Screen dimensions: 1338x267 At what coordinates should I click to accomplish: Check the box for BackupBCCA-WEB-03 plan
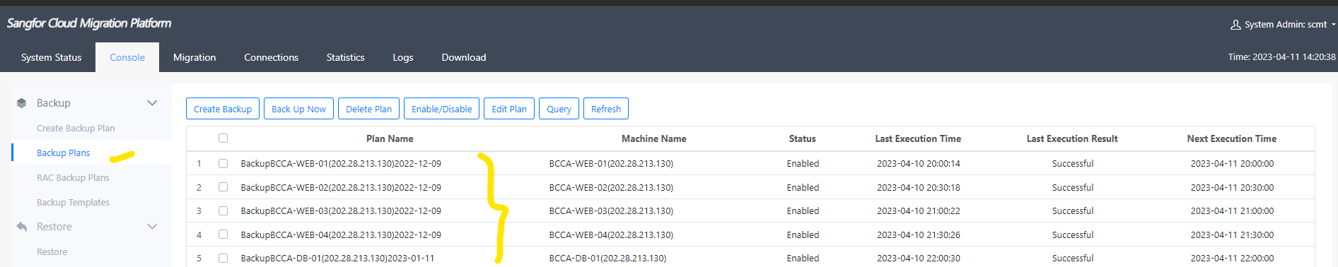pyautogui.click(x=223, y=210)
